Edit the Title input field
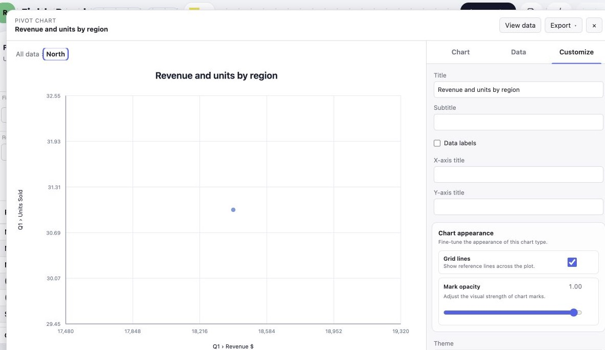The width and height of the screenshot is (605, 350). [518, 90]
